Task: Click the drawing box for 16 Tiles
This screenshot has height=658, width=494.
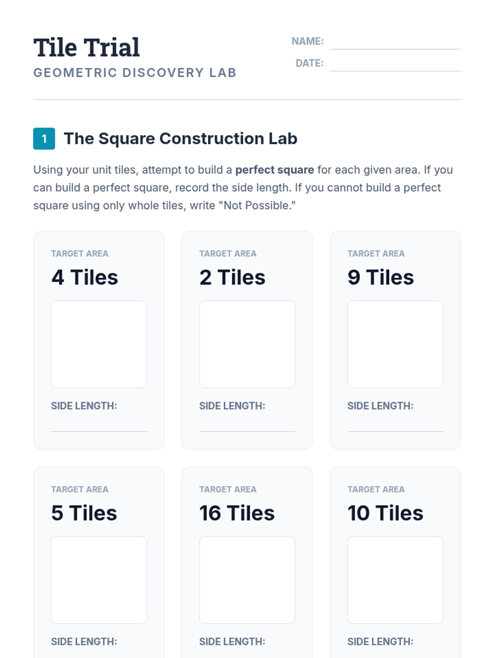Action: point(247,579)
